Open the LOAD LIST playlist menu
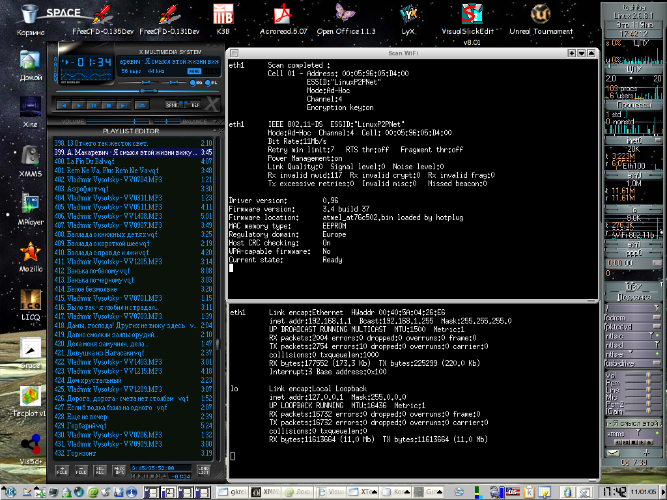 [x=203, y=470]
